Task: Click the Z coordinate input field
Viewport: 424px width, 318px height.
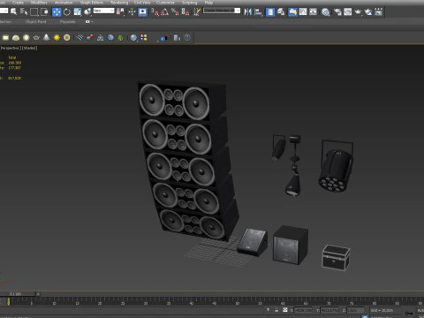Action: 355,310
